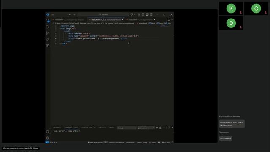The height and width of the screenshot is (152, 270).
Task: Open the Accounts menu icon
Action: (x=48, y=132)
